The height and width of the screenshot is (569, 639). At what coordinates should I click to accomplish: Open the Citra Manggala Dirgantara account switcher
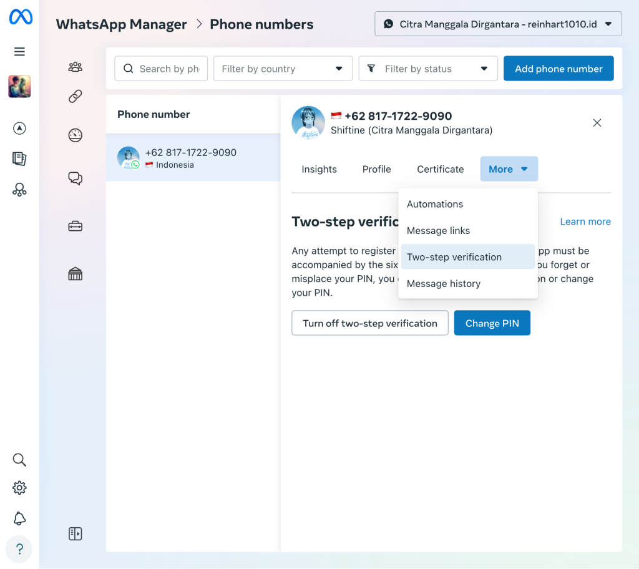(497, 24)
